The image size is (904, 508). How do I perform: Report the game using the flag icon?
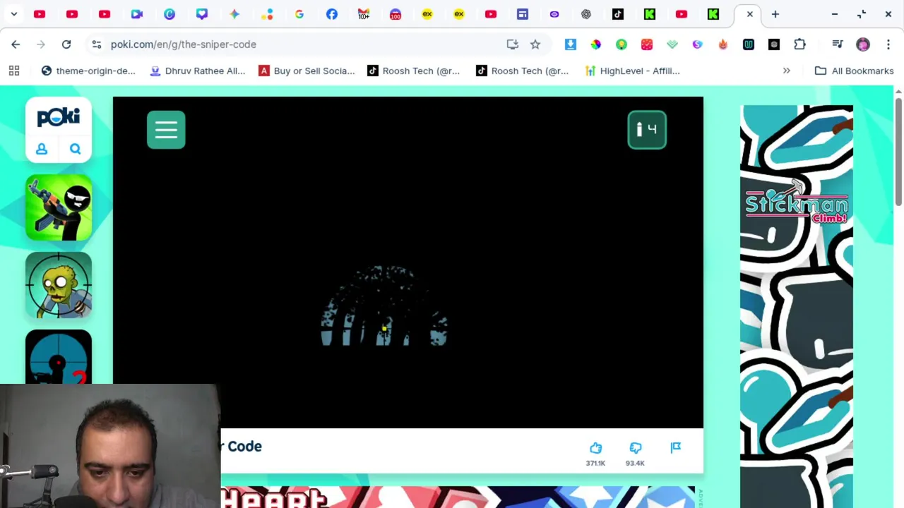pos(676,447)
